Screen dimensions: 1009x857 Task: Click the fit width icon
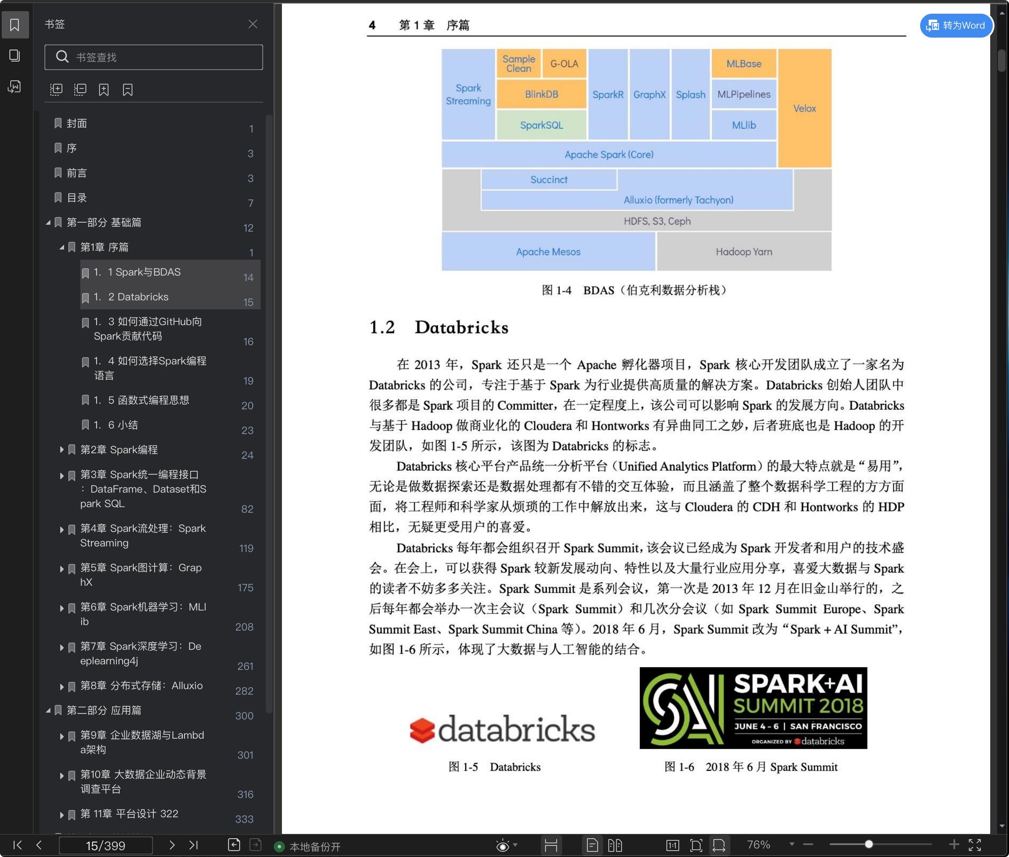[719, 845]
